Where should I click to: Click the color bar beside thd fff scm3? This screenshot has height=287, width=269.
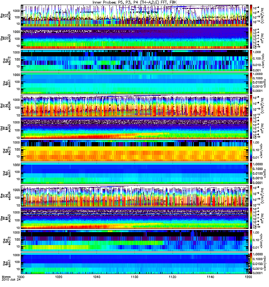point(251,128)
